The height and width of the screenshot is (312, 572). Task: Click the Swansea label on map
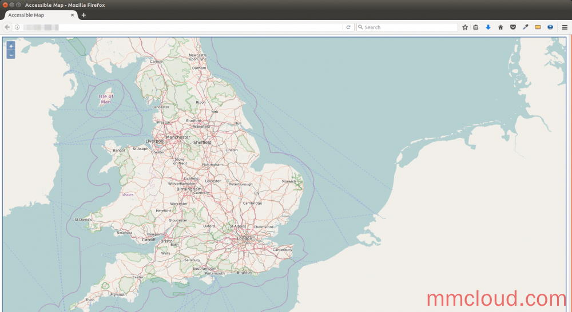coord(124,233)
